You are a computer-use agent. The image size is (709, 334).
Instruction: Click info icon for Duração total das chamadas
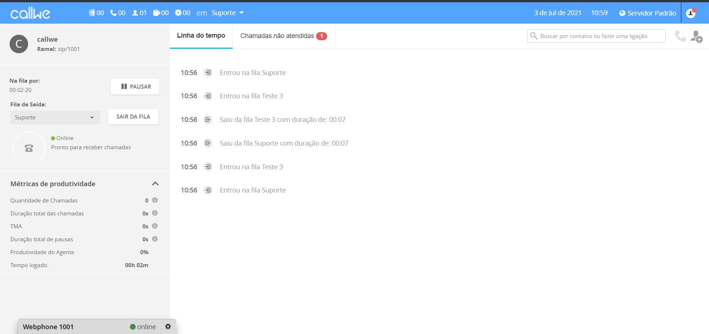[155, 213]
